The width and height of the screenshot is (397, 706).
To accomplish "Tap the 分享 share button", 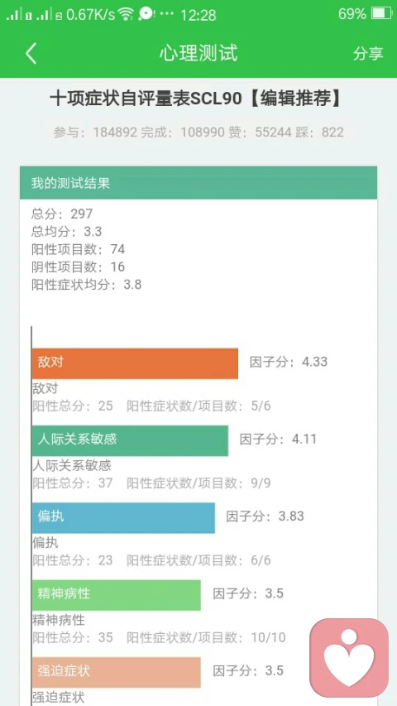I will tap(368, 54).
